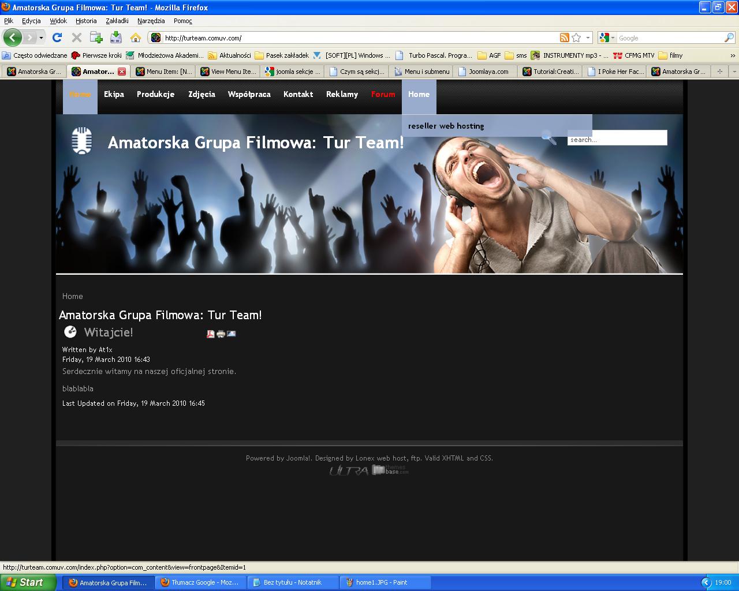Switch to home1.JPG - Paint taskbar window

click(386, 582)
